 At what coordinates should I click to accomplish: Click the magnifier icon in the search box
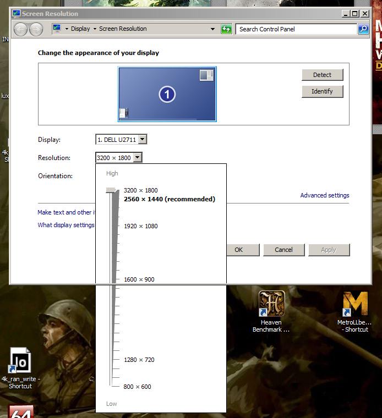[363, 29]
